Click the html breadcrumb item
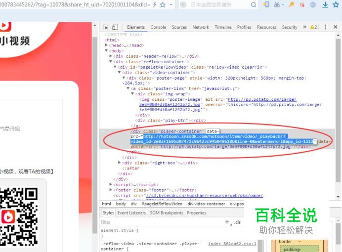 click(106, 204)
